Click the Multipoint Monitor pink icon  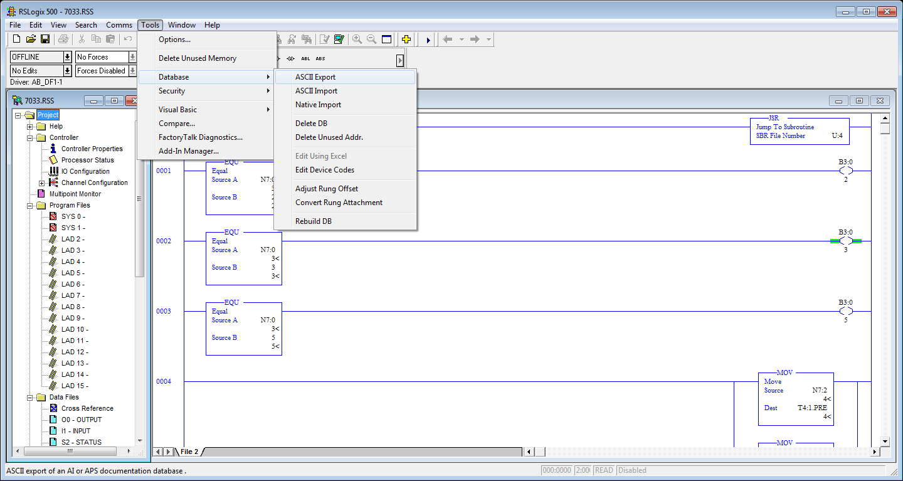41,194
